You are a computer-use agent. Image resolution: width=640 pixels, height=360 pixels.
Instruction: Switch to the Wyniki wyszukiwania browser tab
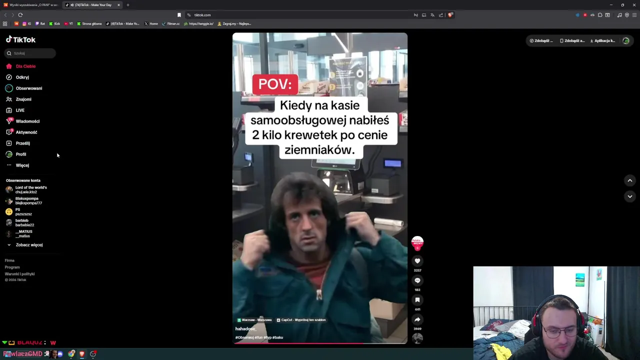[30, 5]
